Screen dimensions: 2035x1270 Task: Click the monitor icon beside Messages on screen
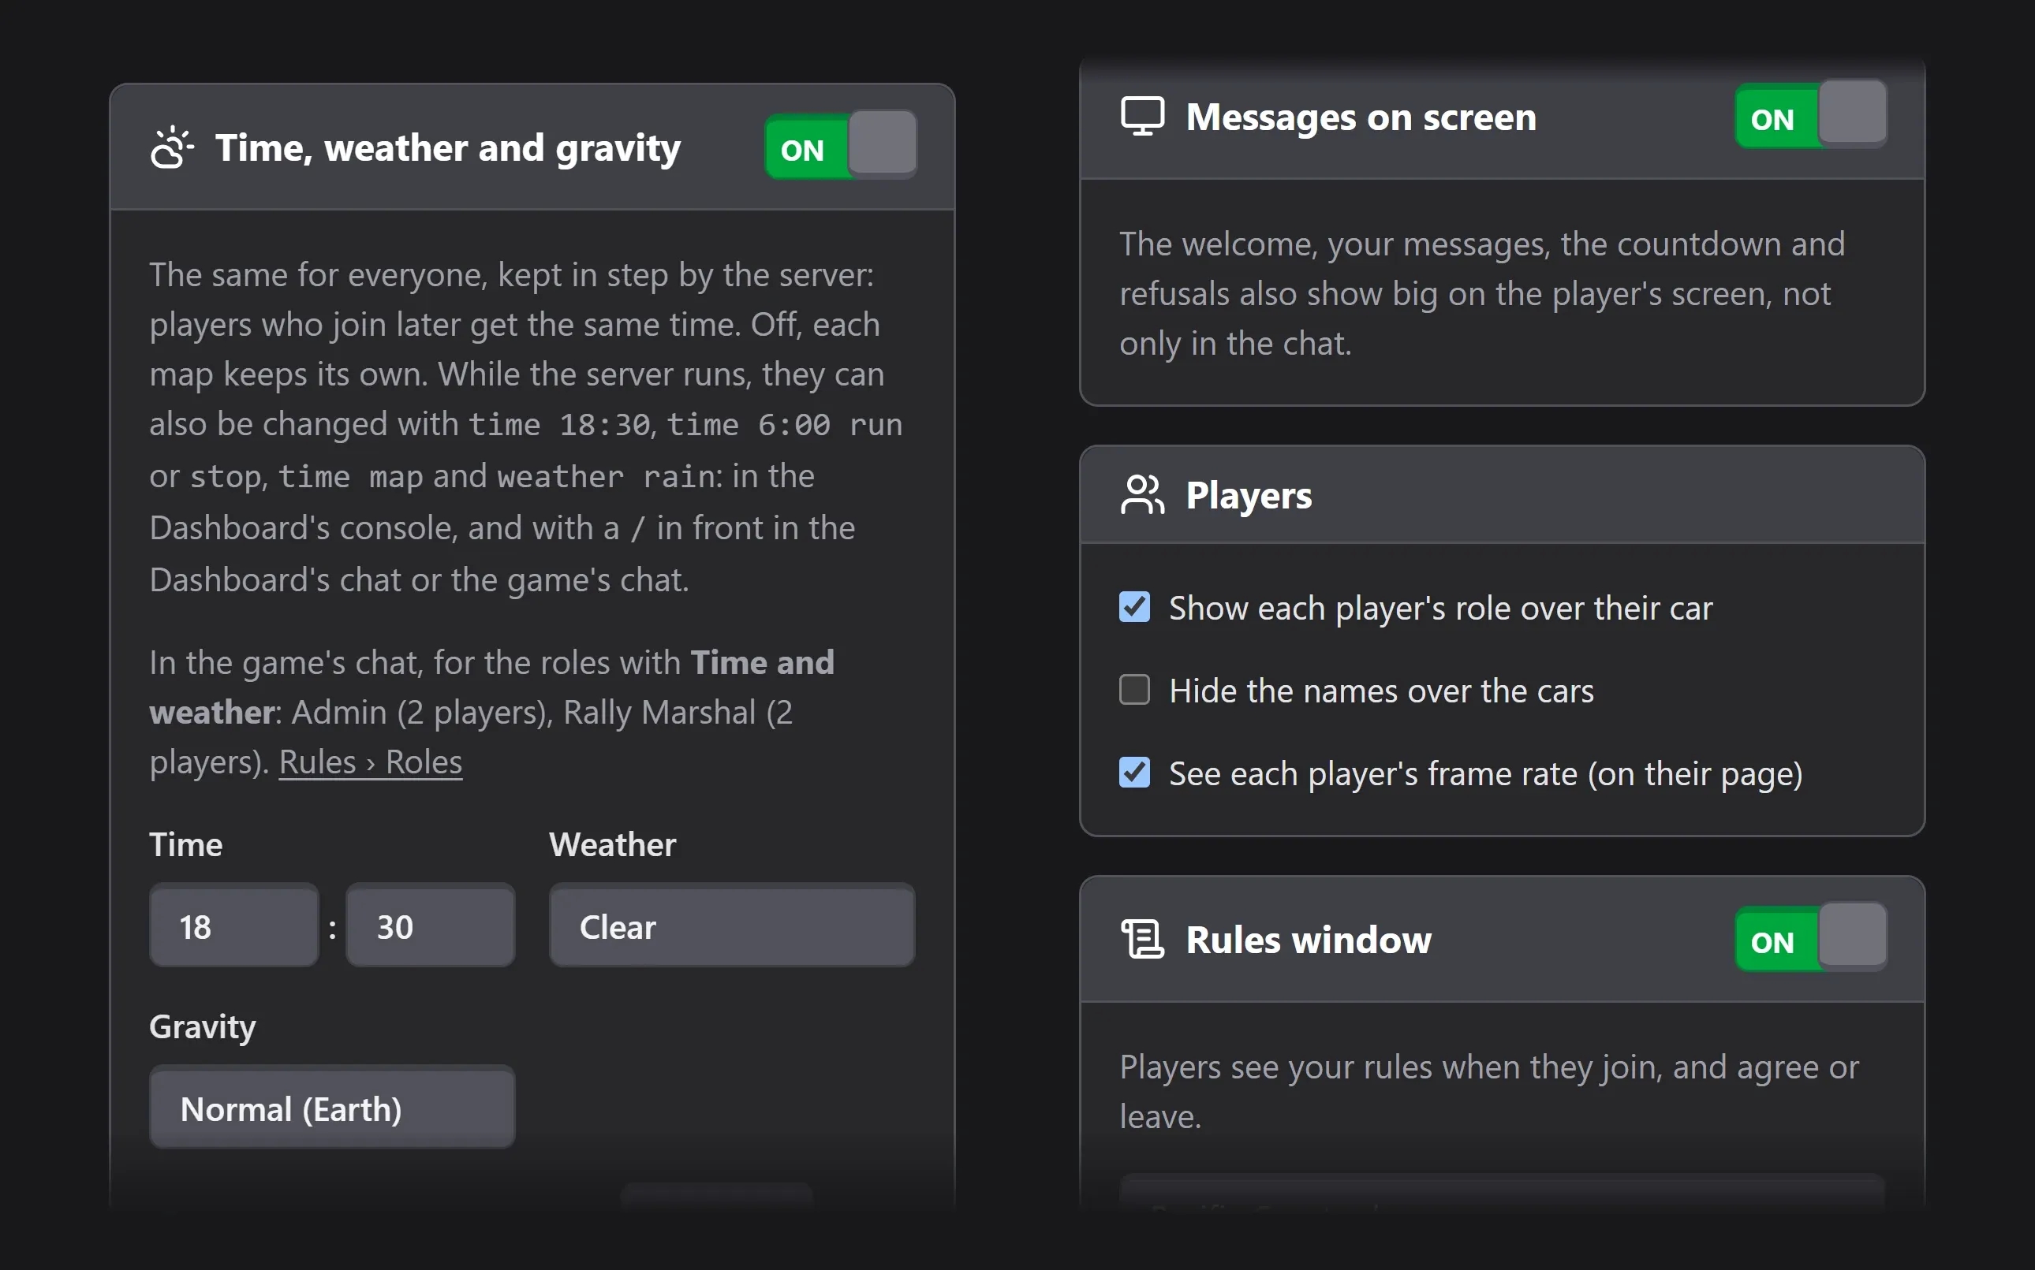[1142, 117]
